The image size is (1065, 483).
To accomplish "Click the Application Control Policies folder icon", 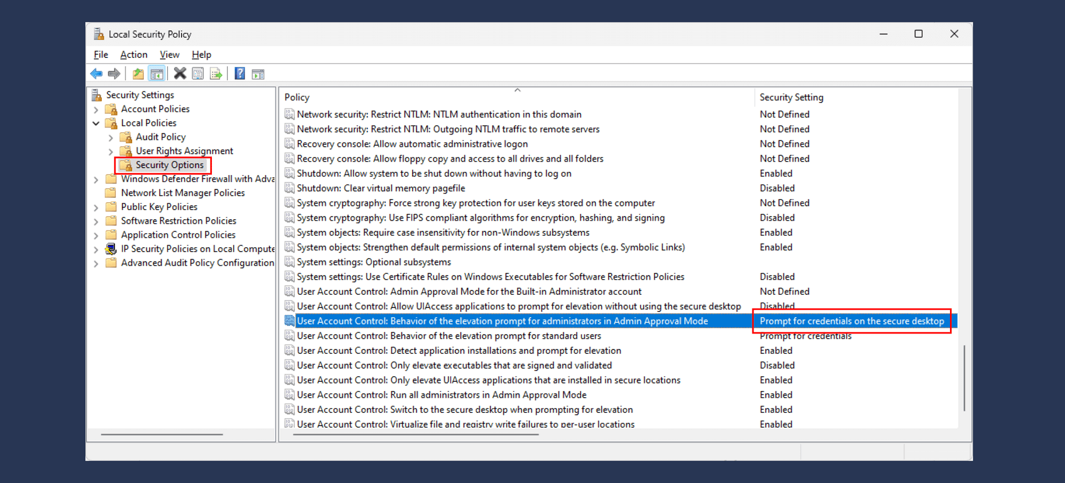I will click(111, 235).
